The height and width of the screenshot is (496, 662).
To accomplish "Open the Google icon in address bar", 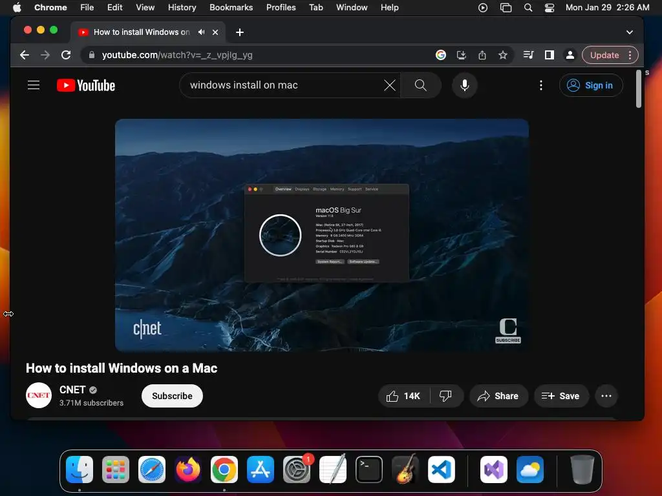I will [441, 55].
